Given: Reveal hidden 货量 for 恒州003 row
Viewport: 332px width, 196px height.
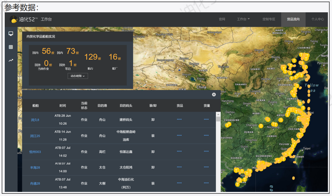Looking at the screenshot, I should (206, 151).
